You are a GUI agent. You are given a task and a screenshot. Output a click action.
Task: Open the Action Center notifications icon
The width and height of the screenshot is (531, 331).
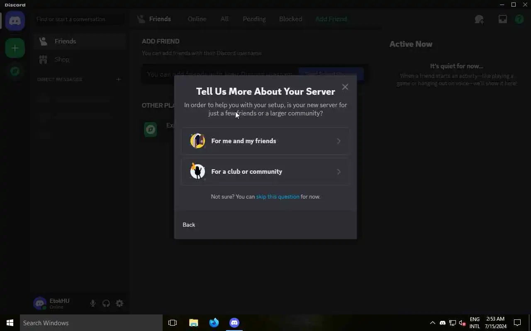click(517, 323)
